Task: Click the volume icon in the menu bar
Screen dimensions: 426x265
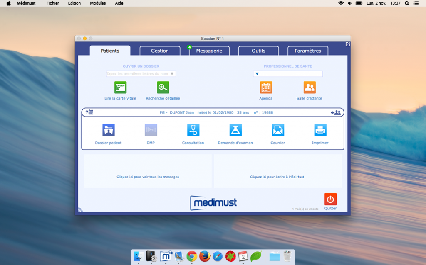Action: tap(349, 3)
